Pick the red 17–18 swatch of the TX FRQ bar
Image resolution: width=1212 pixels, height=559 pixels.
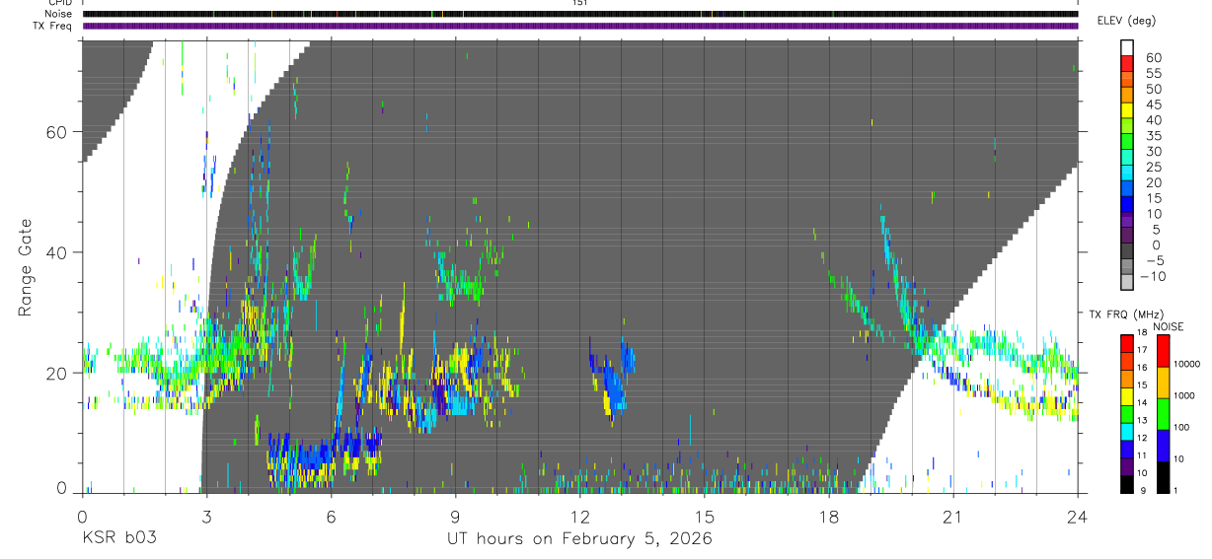point(1127,343)
